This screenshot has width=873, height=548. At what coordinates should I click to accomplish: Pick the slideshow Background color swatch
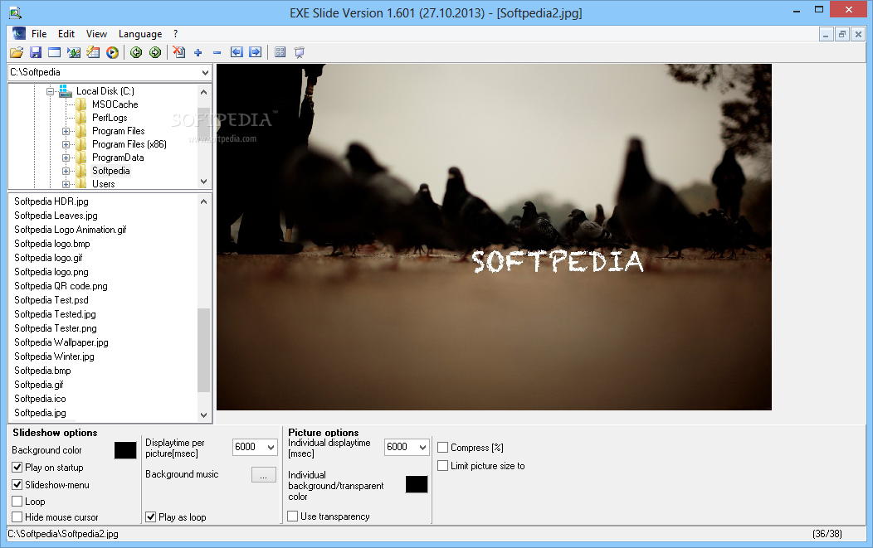pos(125,450)
